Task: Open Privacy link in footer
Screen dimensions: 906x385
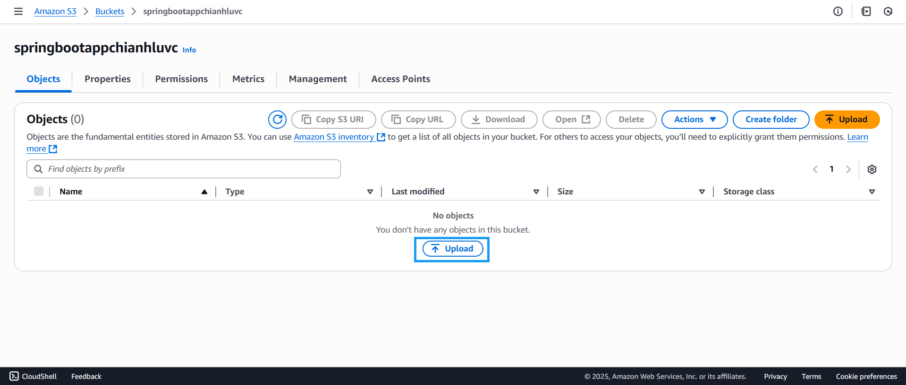Action: pos(775,376)
